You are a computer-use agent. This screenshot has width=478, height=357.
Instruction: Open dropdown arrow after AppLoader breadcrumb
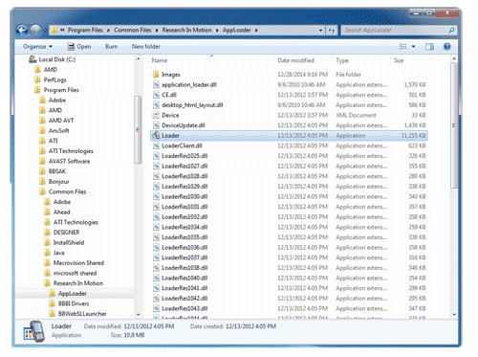[x=256, y=31]
